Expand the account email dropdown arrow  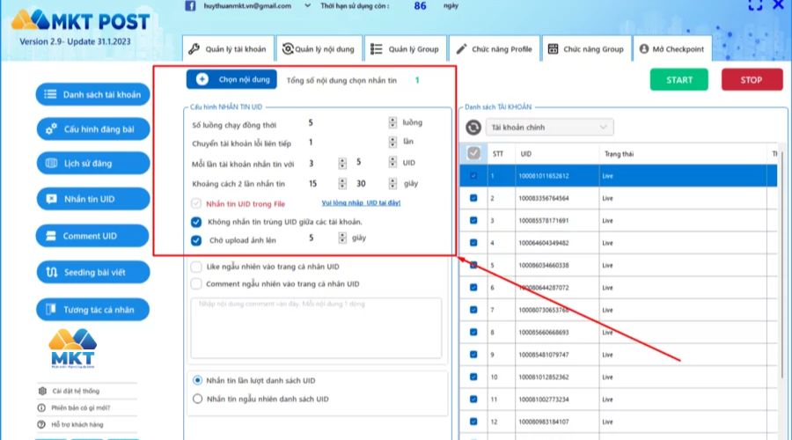pos(307,6)
